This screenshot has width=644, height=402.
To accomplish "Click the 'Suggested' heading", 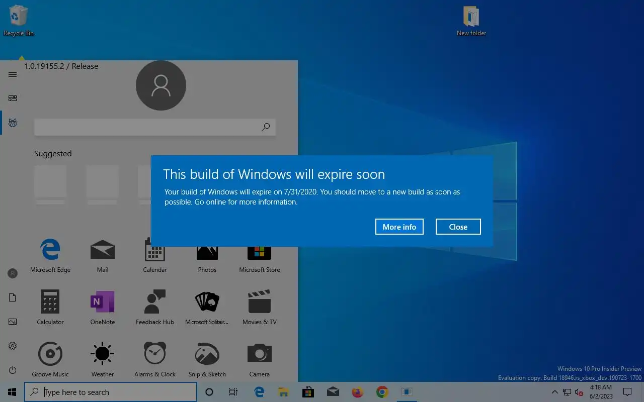I will pos(53,154).
